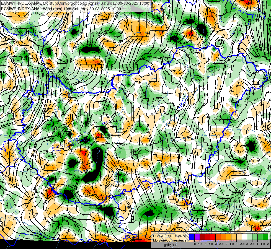Select legend swatch between -4 and -3.5
This screenshot has width=271, height=249.
208,237
